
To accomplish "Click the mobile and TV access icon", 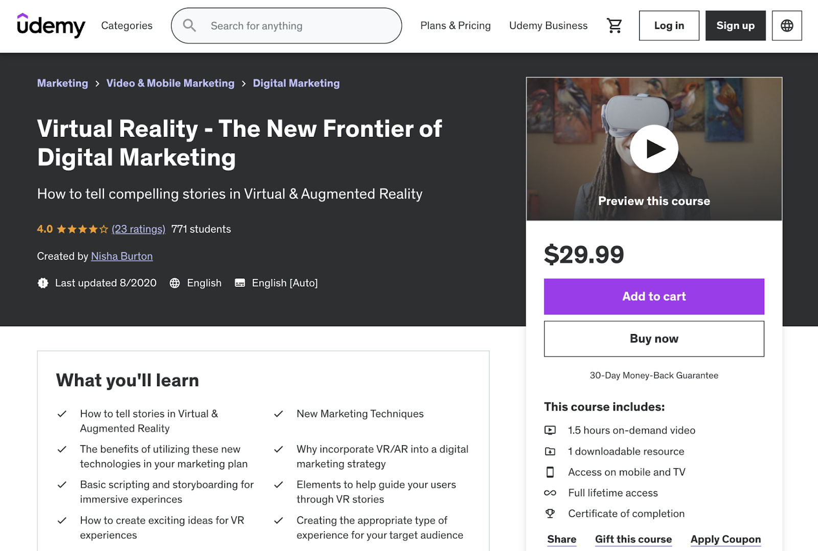I will pyautogui.click(x=551, y=472).
